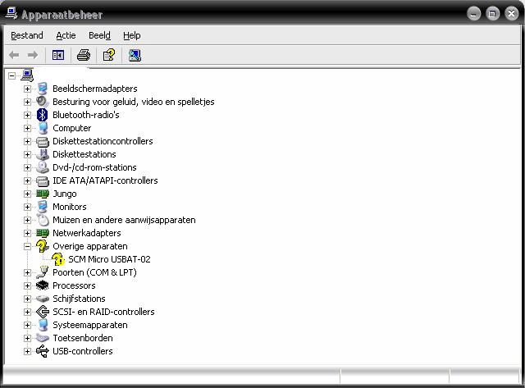Click the Systeemapparaten icon
Screen dimensions: 525x388
[x=43, y=325]
